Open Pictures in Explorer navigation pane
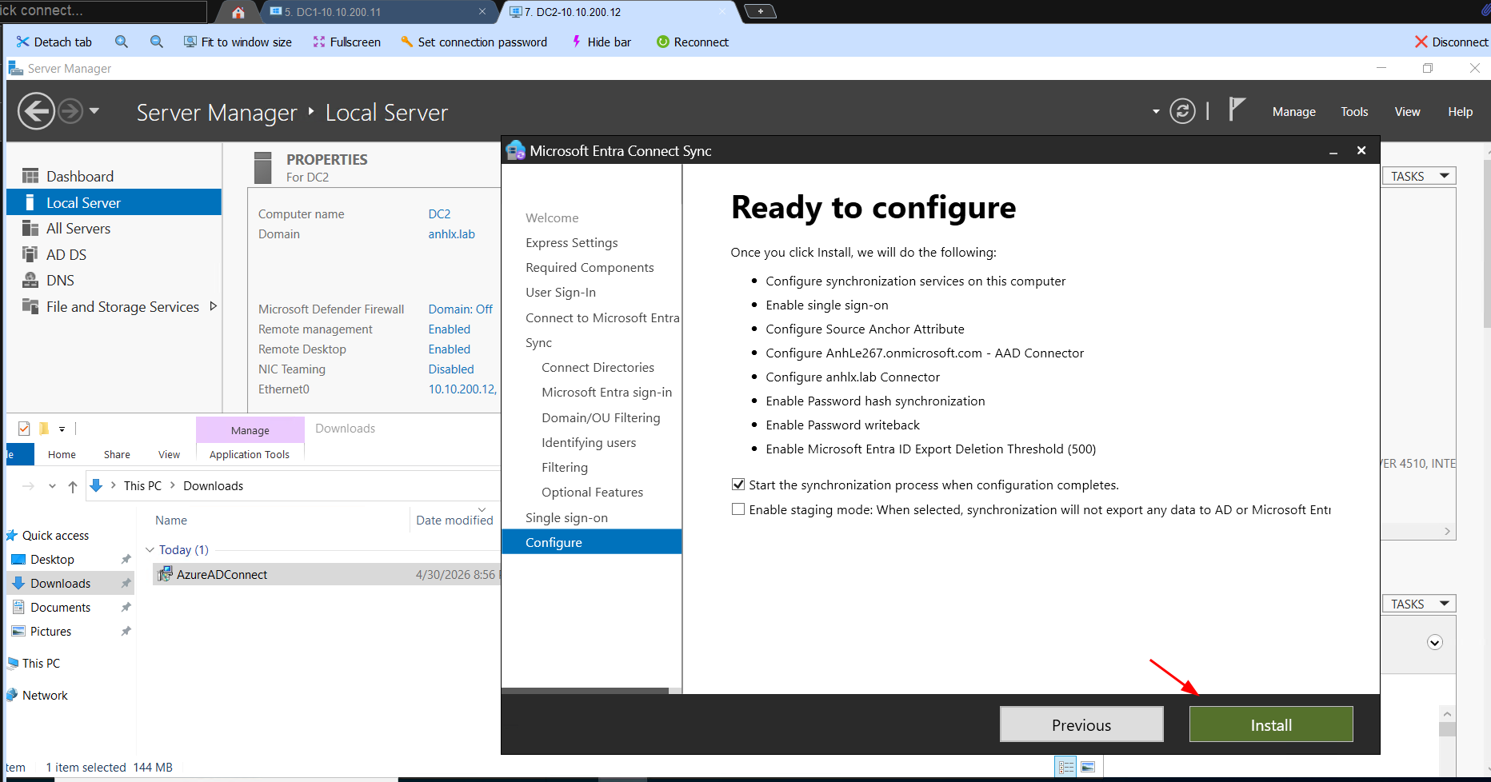This screenshot has width=1491, height=782. tap(50, 632)
